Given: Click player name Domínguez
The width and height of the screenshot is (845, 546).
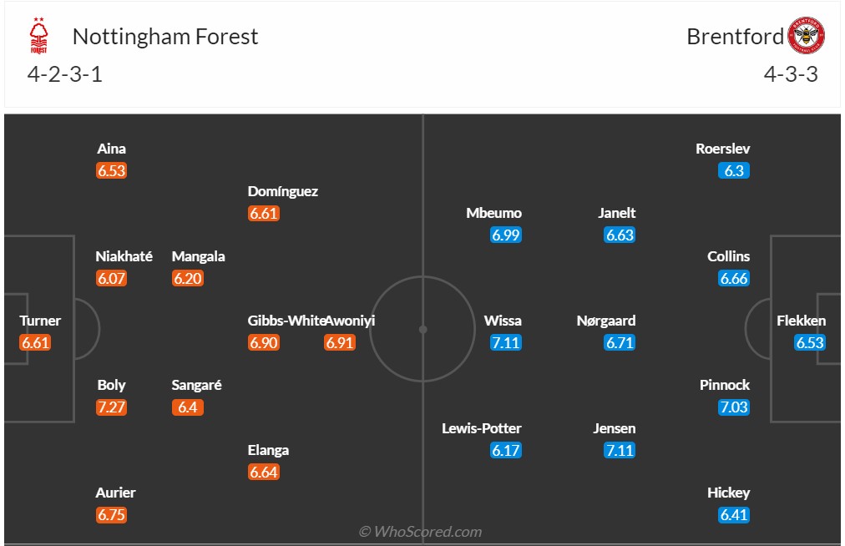Looking at the screenshot, I should tap(283, 191).
